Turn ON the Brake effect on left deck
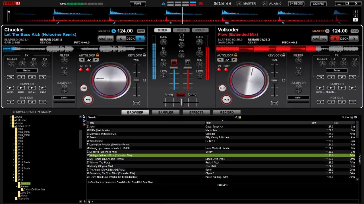Screen dimensions: 364x204 click(x=10, y=77)
